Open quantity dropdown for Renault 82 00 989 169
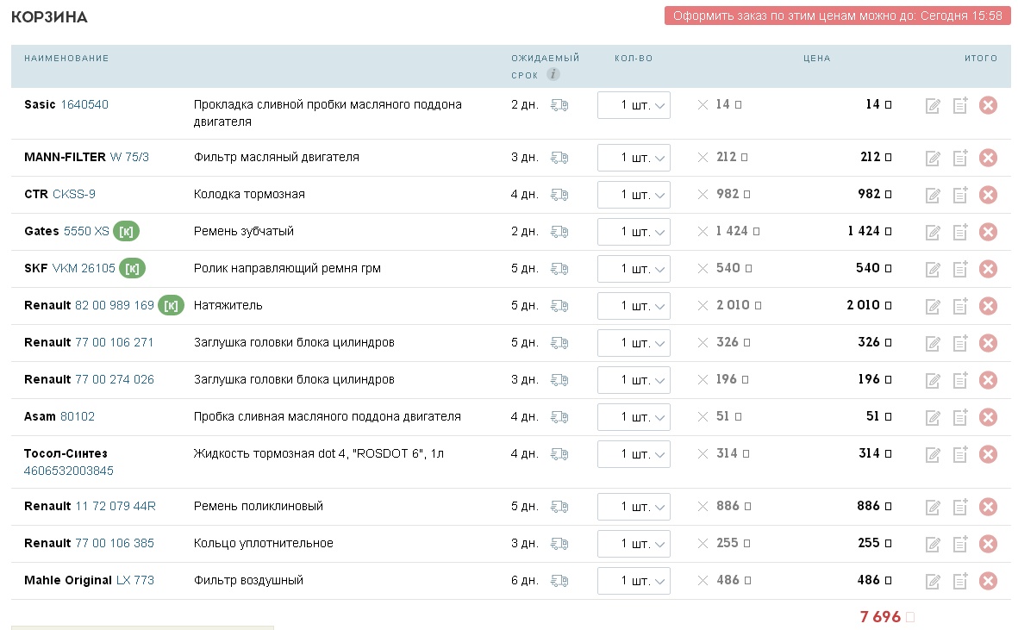The image size is (1018, 630). coord(634,306)
